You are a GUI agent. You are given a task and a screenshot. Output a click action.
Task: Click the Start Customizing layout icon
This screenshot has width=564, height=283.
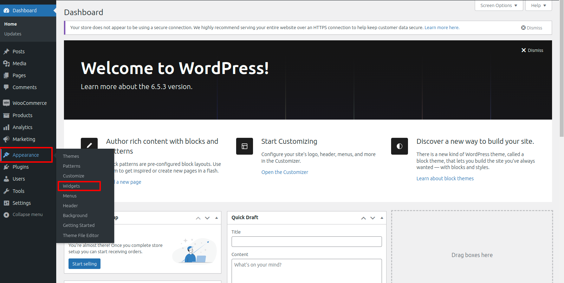245,146
